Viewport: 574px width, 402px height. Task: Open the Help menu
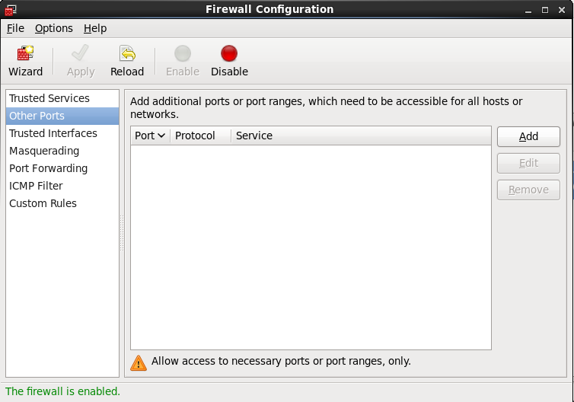click(95, 28)
